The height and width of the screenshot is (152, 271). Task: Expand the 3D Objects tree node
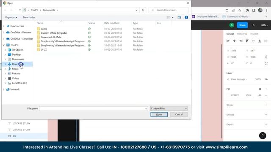pyautogui.click(x=5, y=50)
